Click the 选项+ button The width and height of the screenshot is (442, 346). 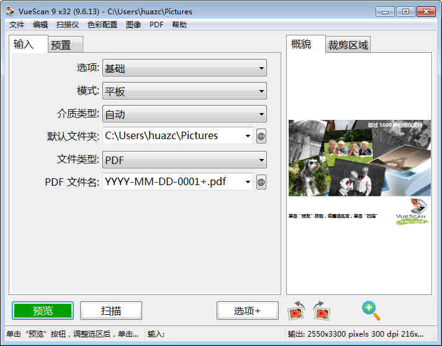(248, 311)
